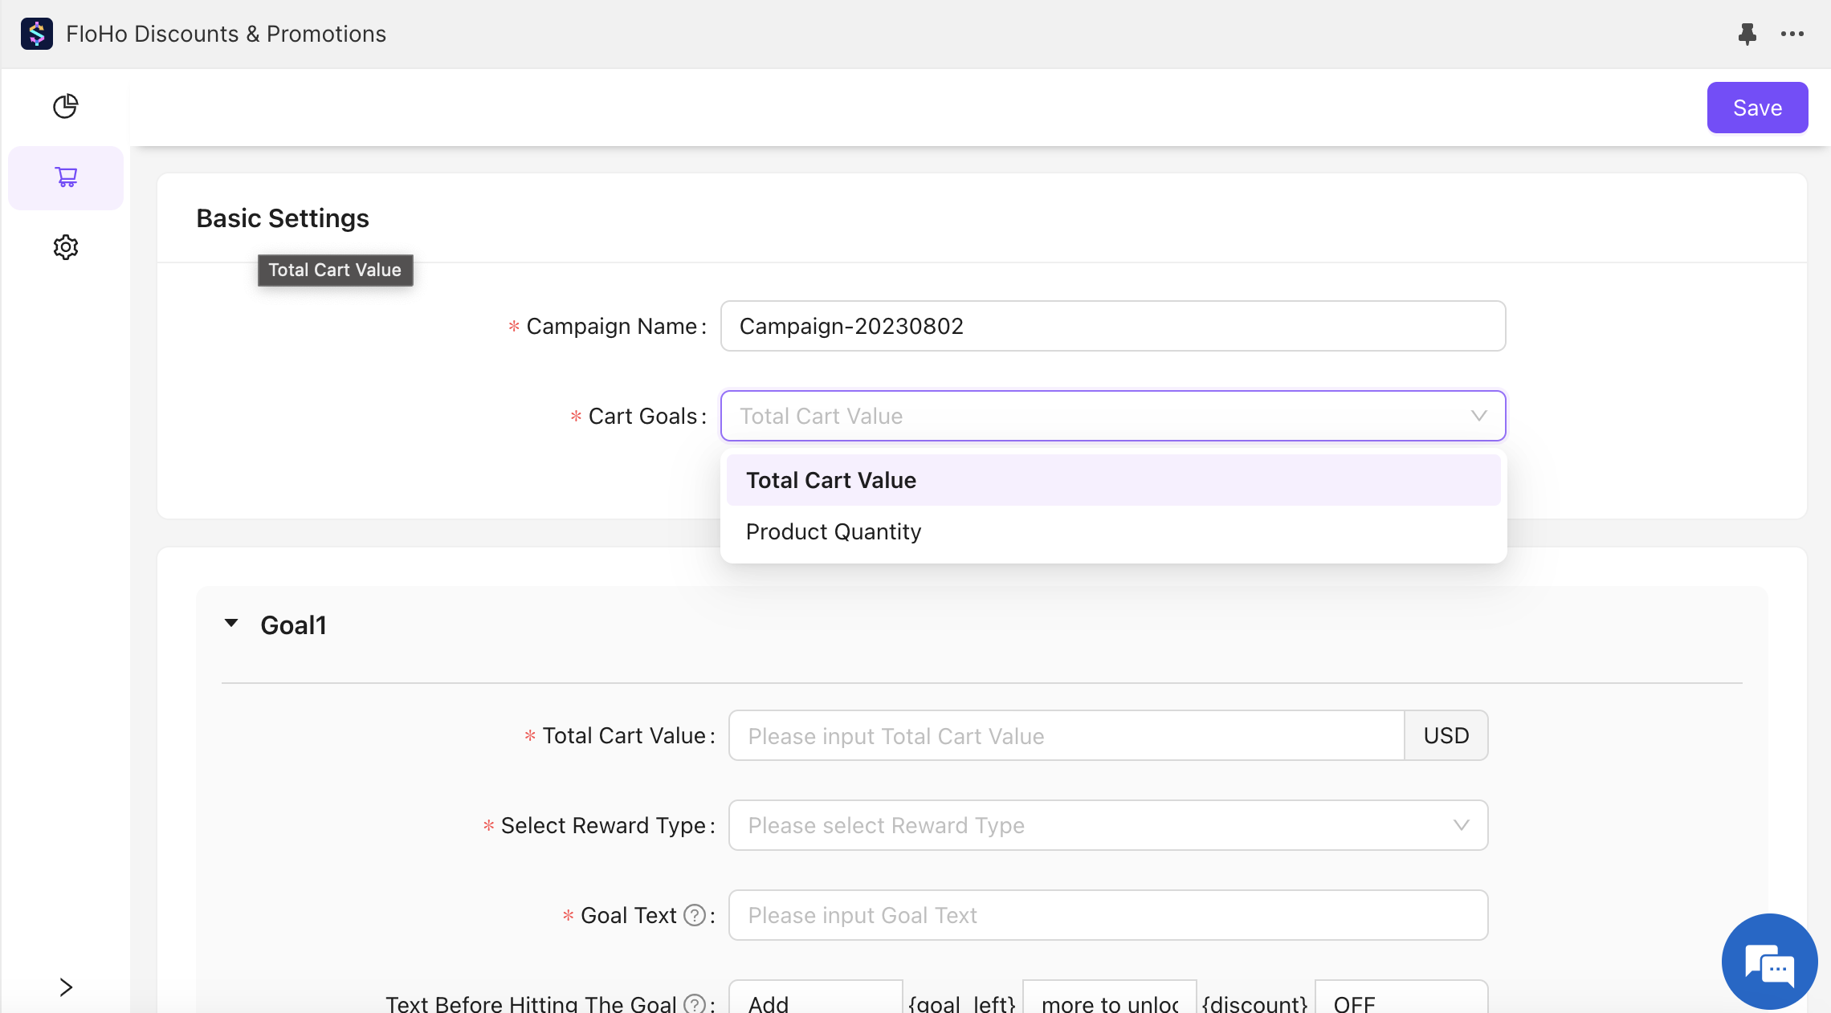Click the Goal Text input field
This screenshot has height=1013, width=1831.
(x=1107, y=915)
